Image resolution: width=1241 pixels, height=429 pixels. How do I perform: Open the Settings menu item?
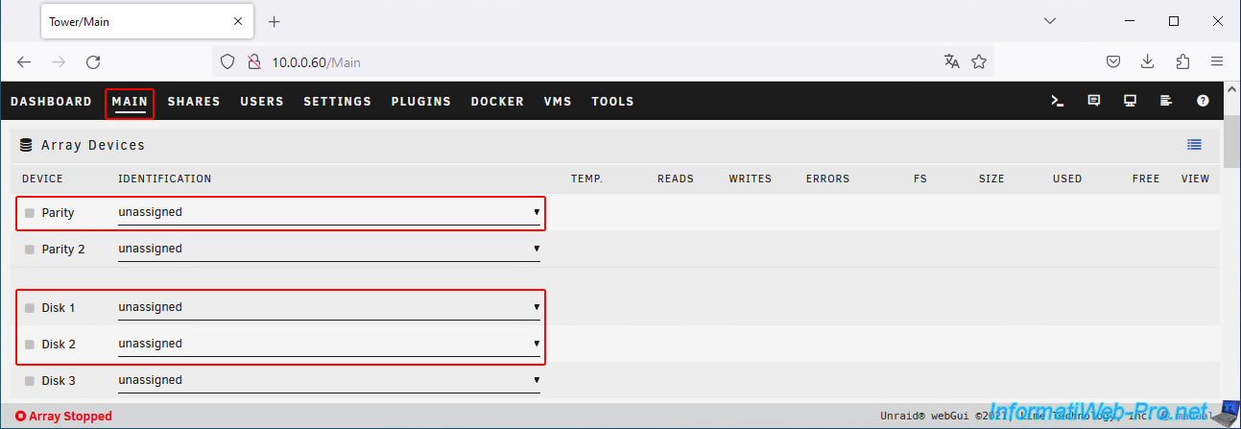click(337, 102)
